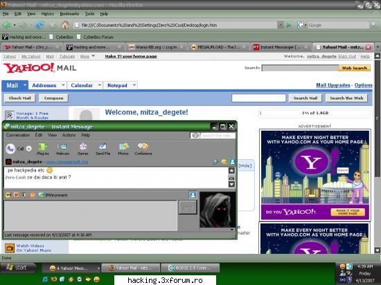Viewport: 381px width, 285px height.
Task: Click Search Mail button
Action: (x=305, y=98)
